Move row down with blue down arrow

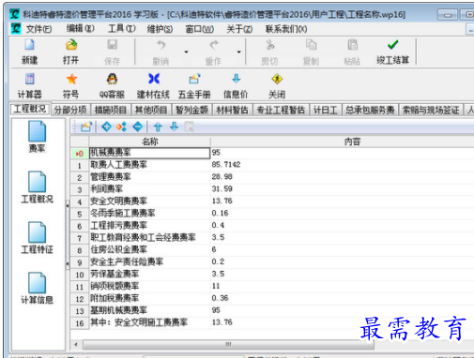coord(175,127)
